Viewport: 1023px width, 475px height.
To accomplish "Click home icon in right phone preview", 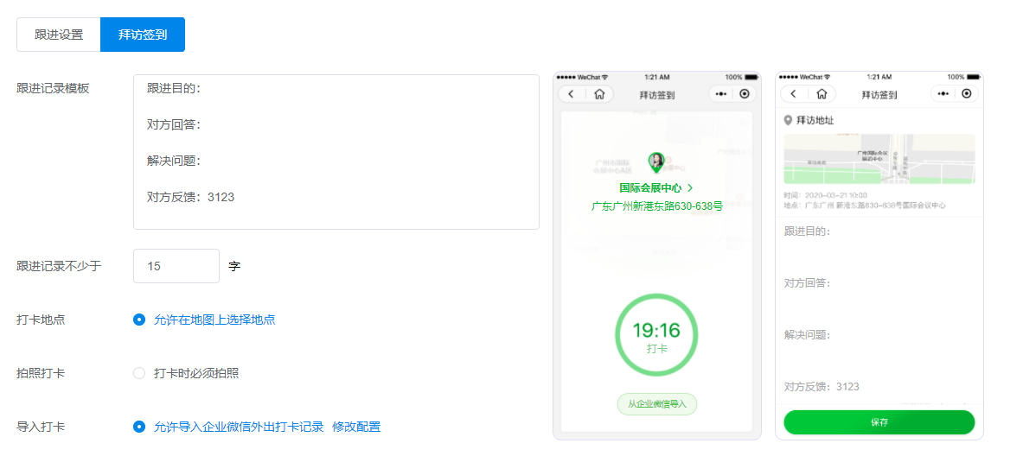I will pyautogui.click(x=822, y=94).
